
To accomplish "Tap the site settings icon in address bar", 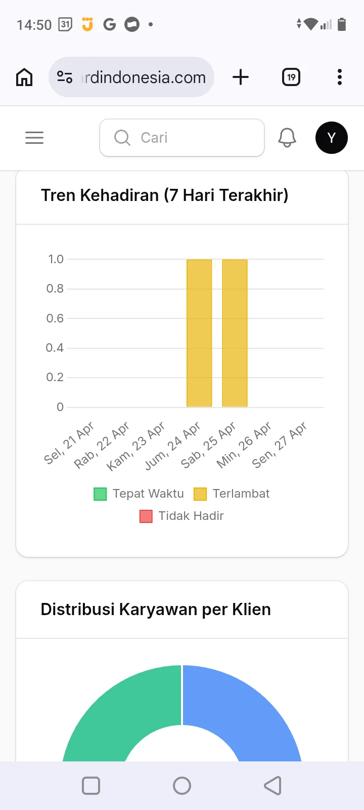I will (x=65, y=77).
